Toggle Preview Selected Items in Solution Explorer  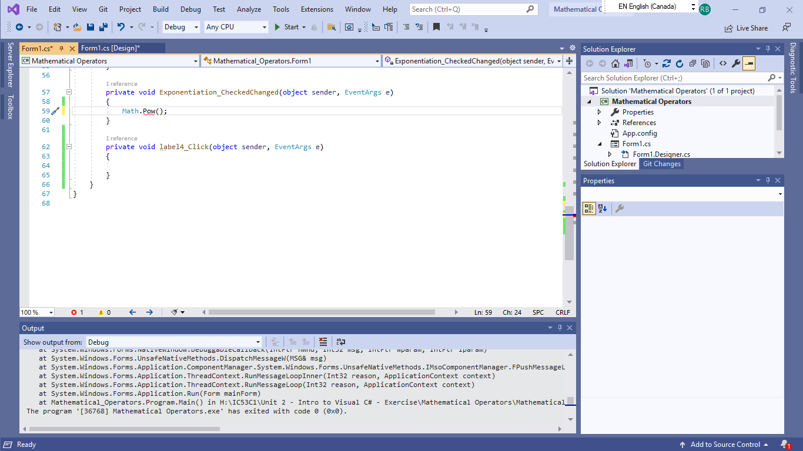pyautogui.click(x=749, y=63)
